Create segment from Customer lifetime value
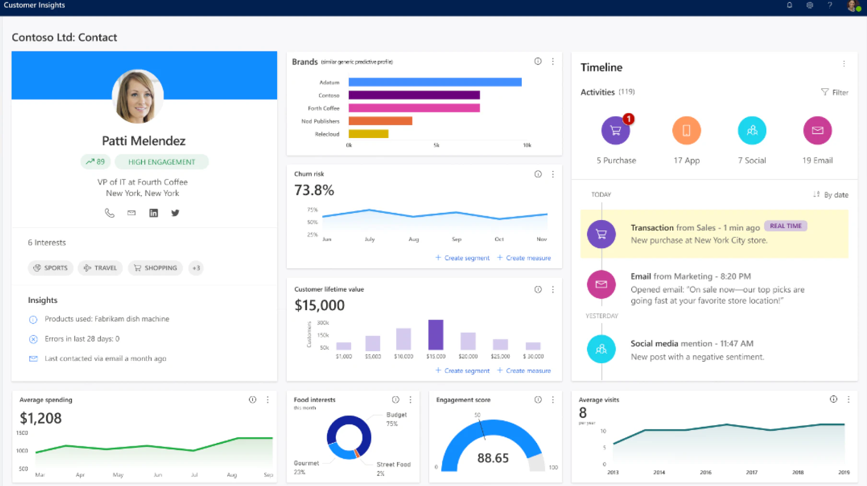Viewport: 867px width, 486px height. coord(462,370)
